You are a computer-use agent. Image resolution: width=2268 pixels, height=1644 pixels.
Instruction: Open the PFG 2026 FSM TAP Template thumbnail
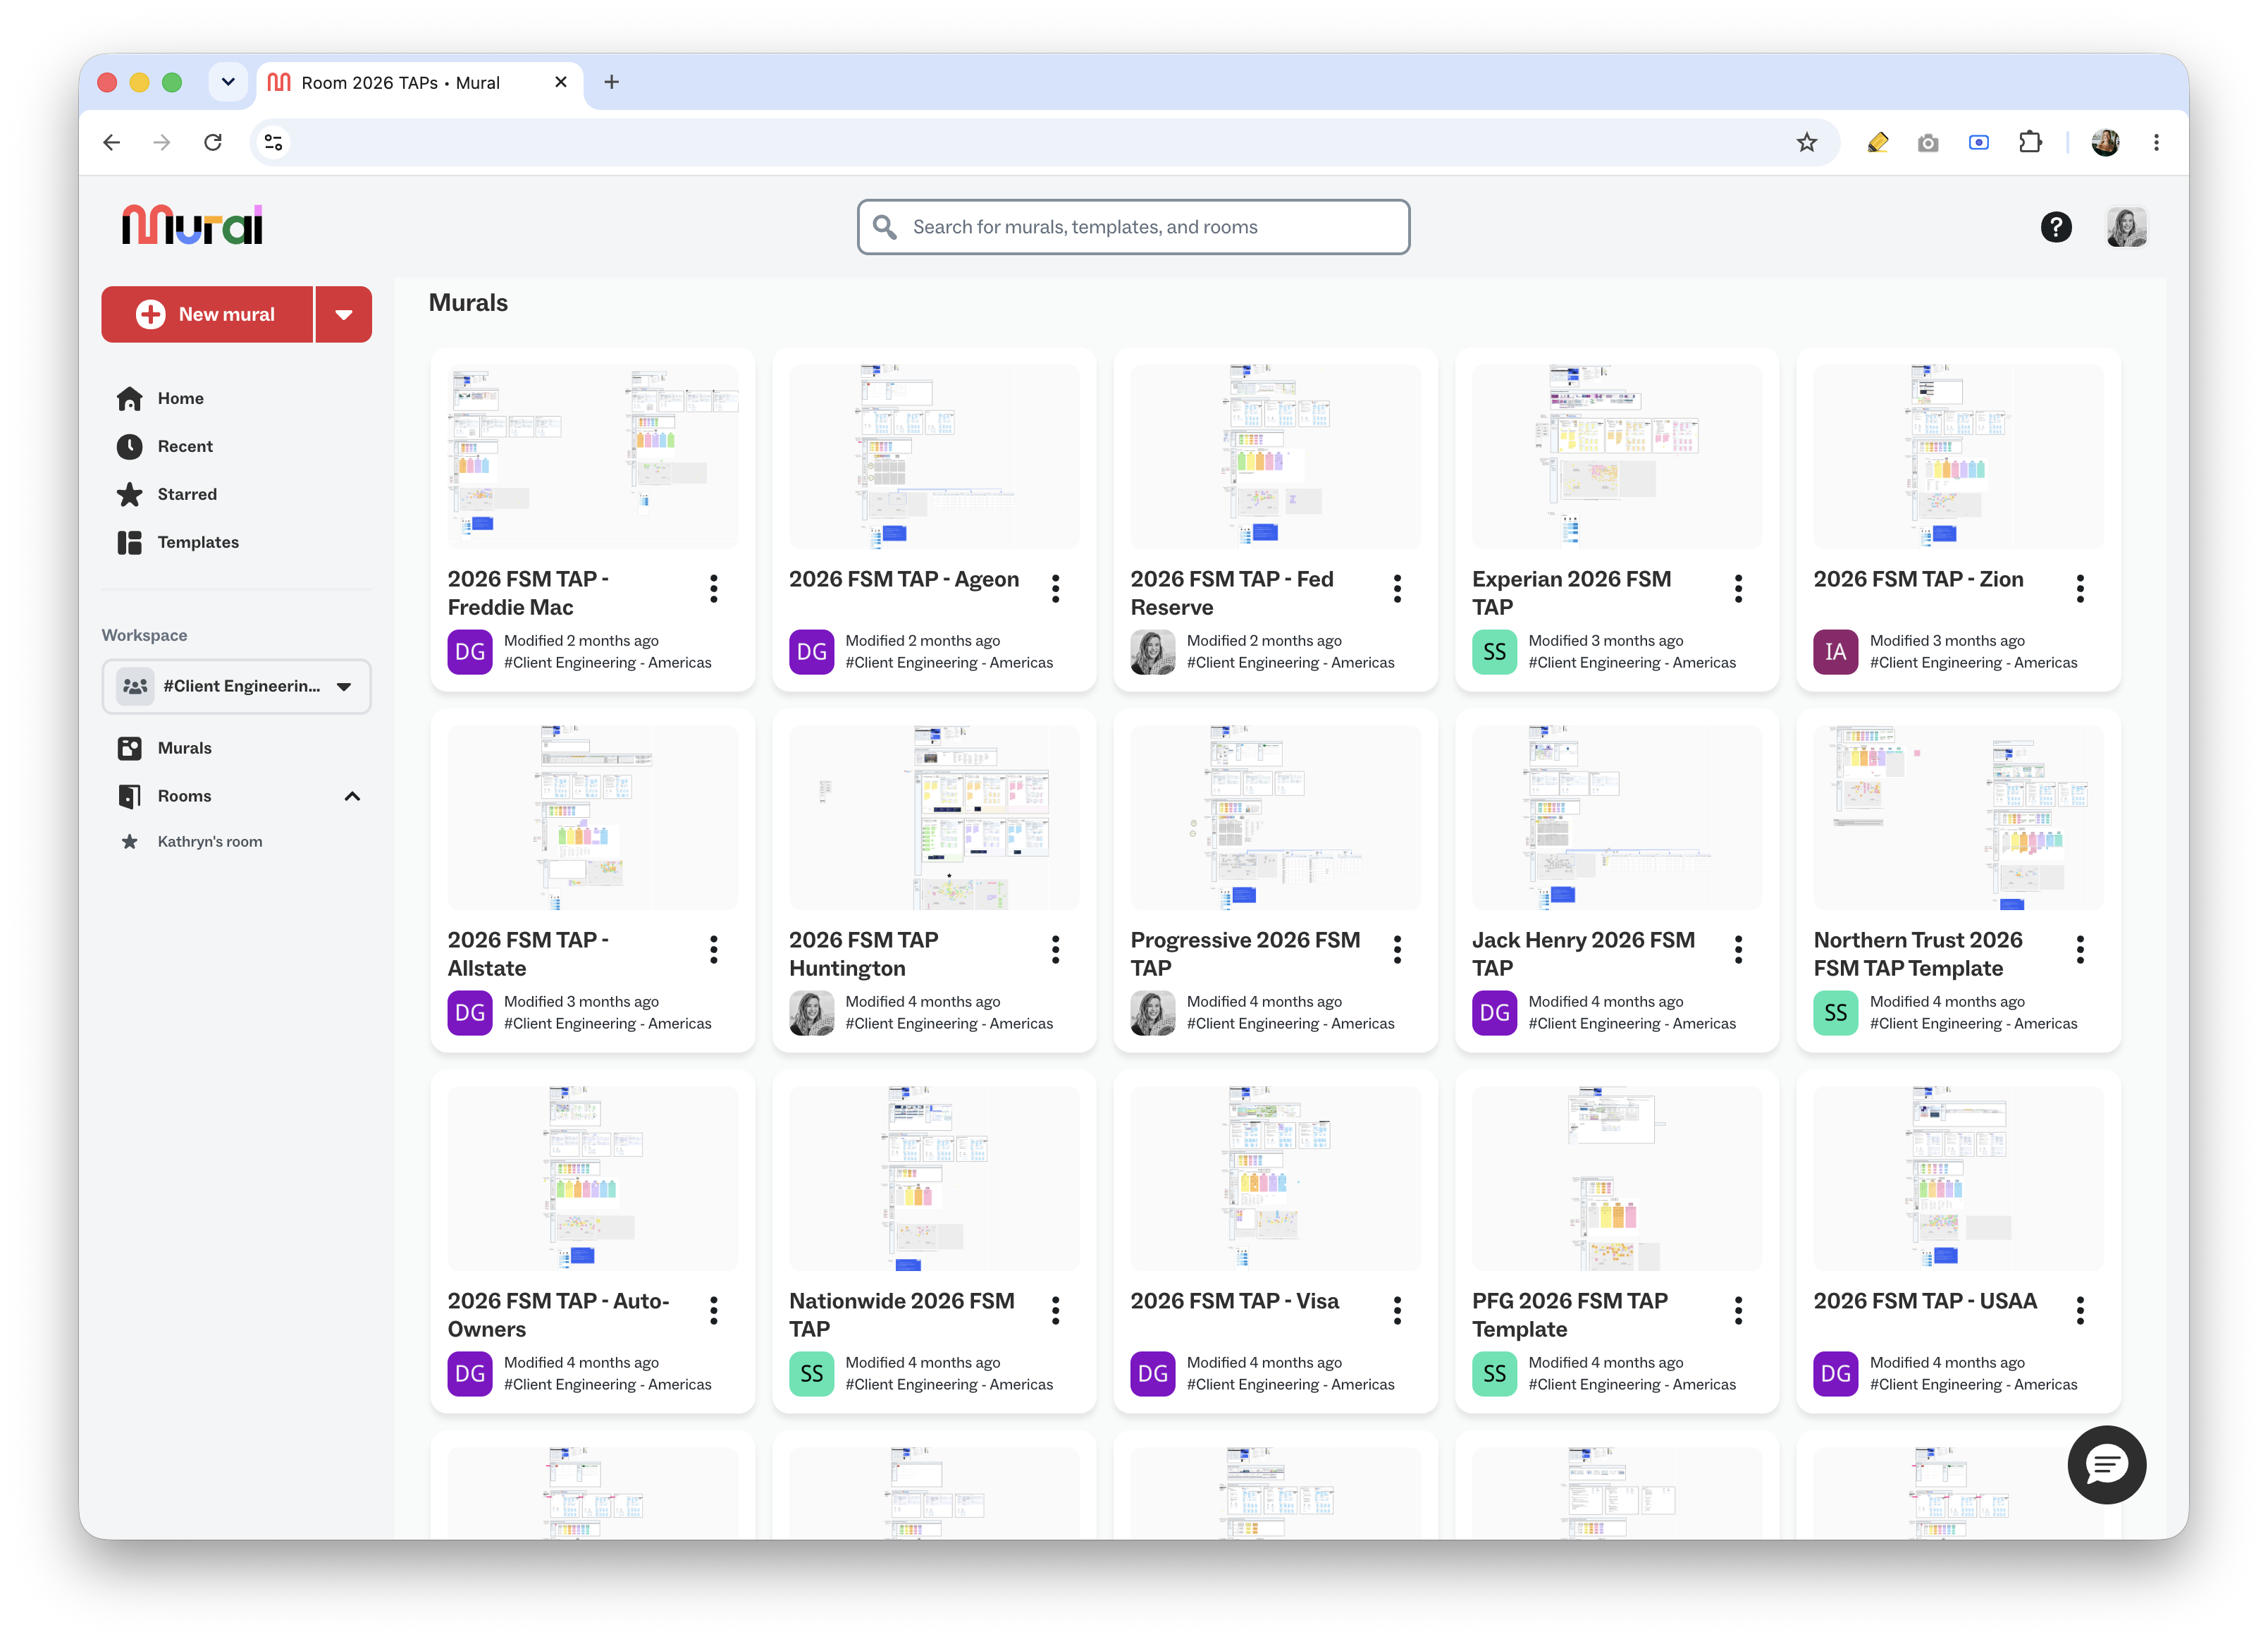pyautogui.click(x=1617, y=1178)
